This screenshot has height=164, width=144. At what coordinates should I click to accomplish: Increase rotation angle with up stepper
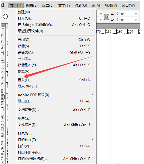point(117,12)
